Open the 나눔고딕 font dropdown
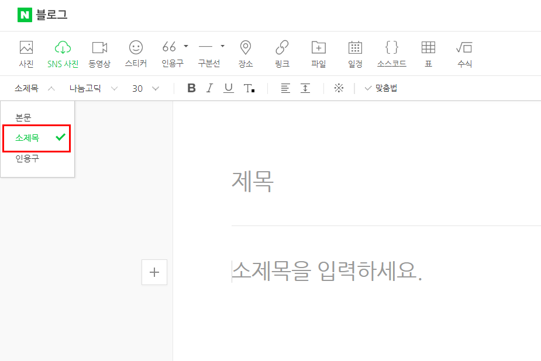 coord(93,89)
